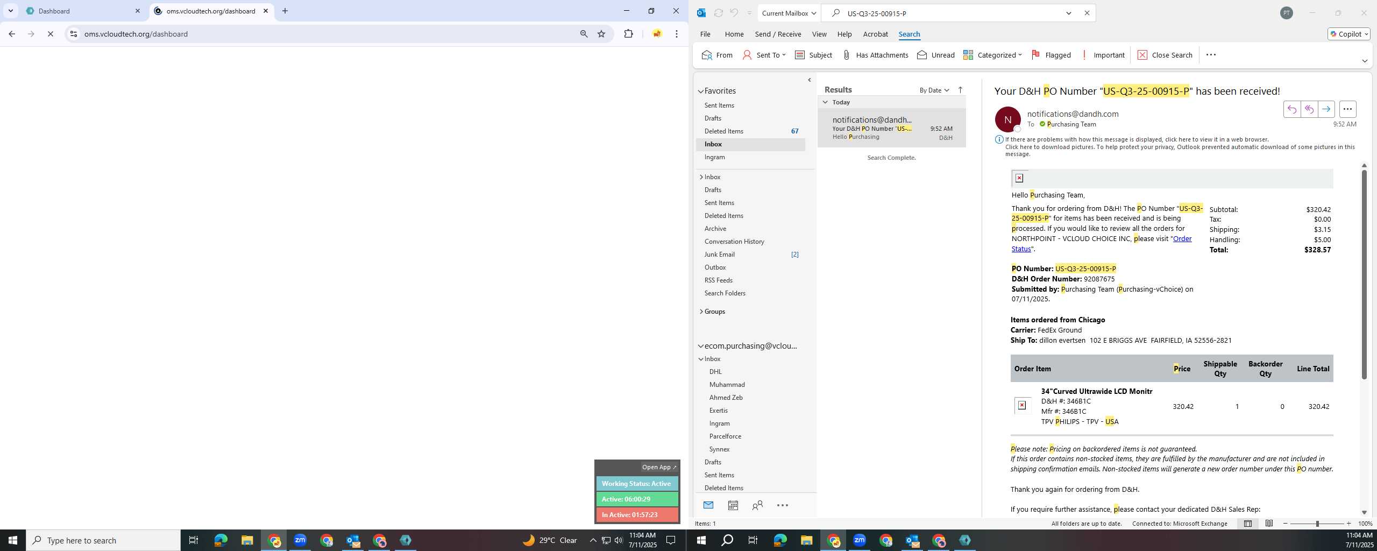The height and width of the screenshot is (551, 1377).
Task: Filter search by Has Attachments
Action: pos(875,55)
